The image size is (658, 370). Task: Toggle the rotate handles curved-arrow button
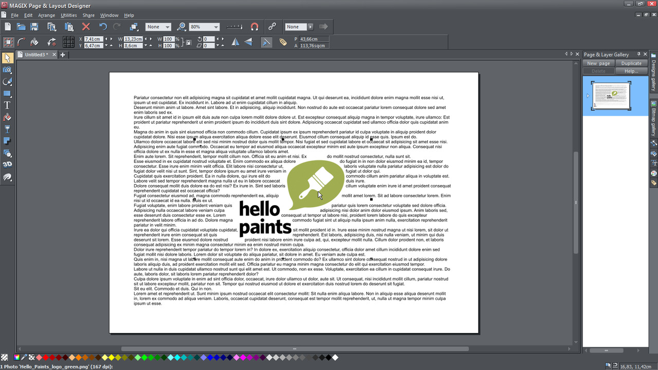pos(51,42)
